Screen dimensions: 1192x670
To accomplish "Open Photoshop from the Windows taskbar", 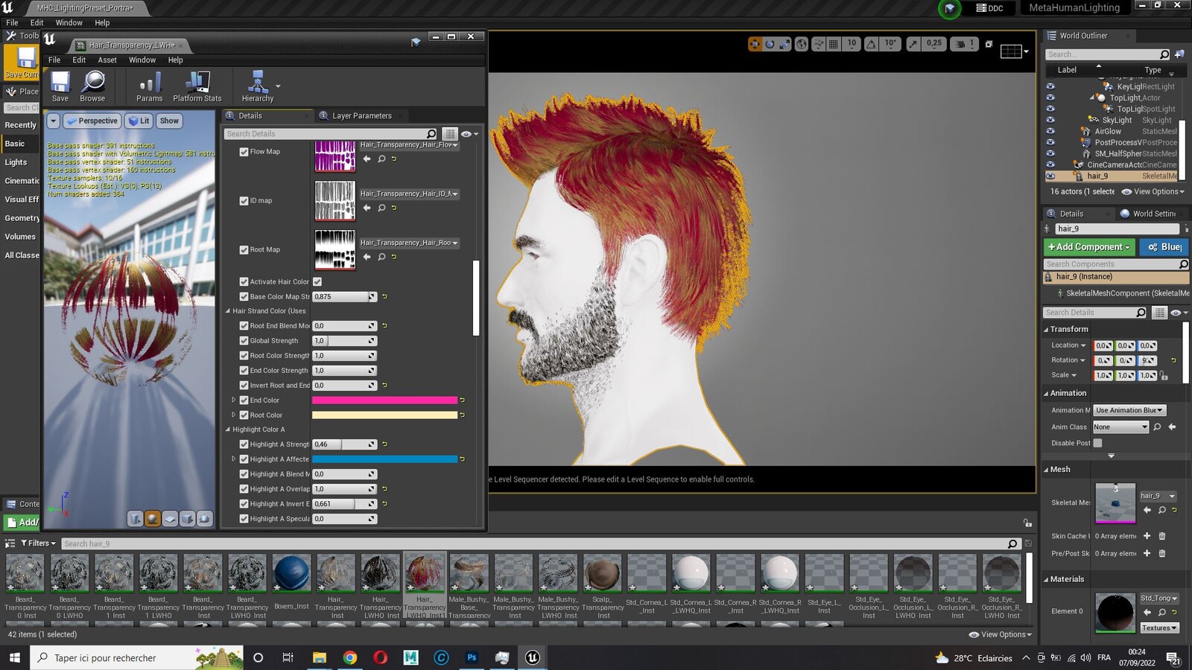I will (x=472, y=657).
